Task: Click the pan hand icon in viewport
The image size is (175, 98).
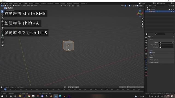Action: (x=142, y=21)
